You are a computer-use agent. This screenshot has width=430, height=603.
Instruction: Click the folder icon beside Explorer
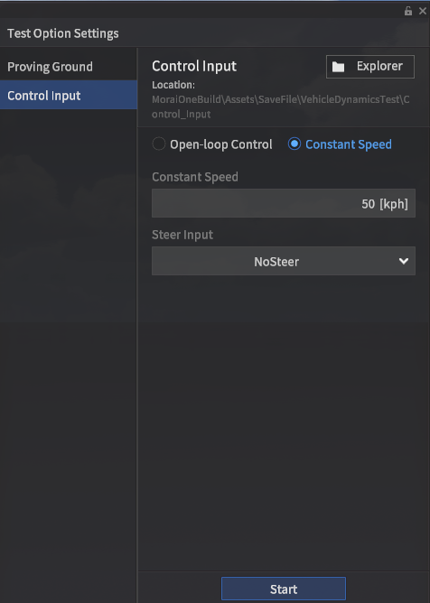(x=339, y=67)
